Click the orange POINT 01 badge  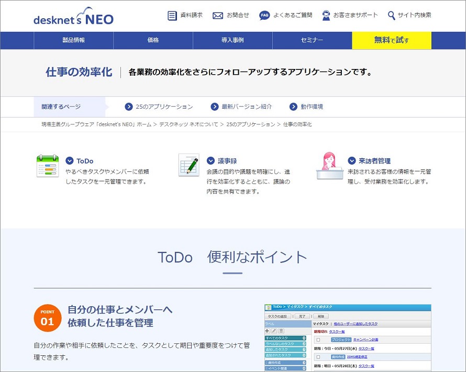[48, 318]
